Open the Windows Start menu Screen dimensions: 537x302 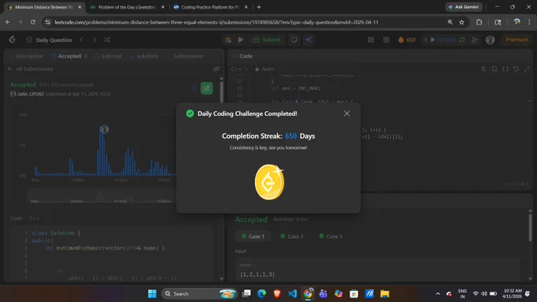tap(152, 294)
